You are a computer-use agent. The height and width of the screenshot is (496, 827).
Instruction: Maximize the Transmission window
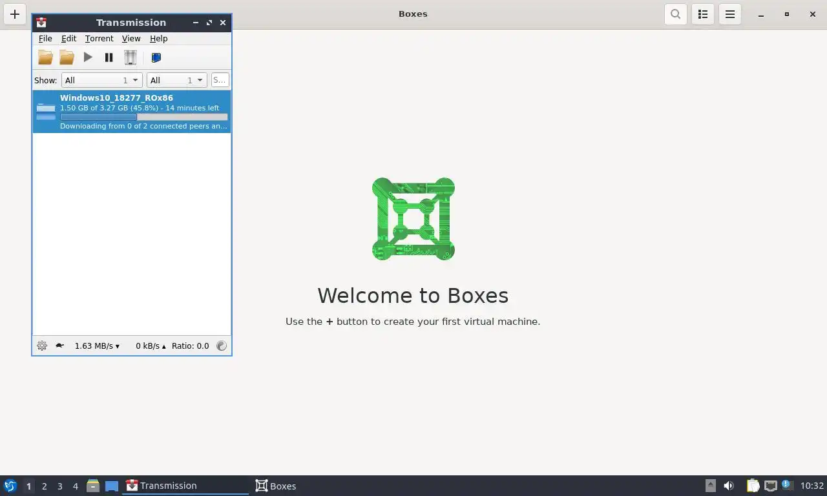pyautogui.click(x=209, y=23)
